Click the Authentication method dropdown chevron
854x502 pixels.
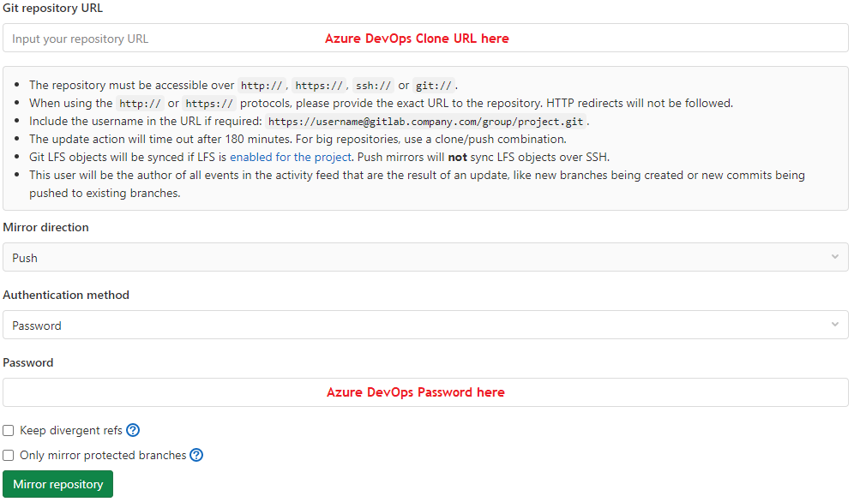coord(834,325)
